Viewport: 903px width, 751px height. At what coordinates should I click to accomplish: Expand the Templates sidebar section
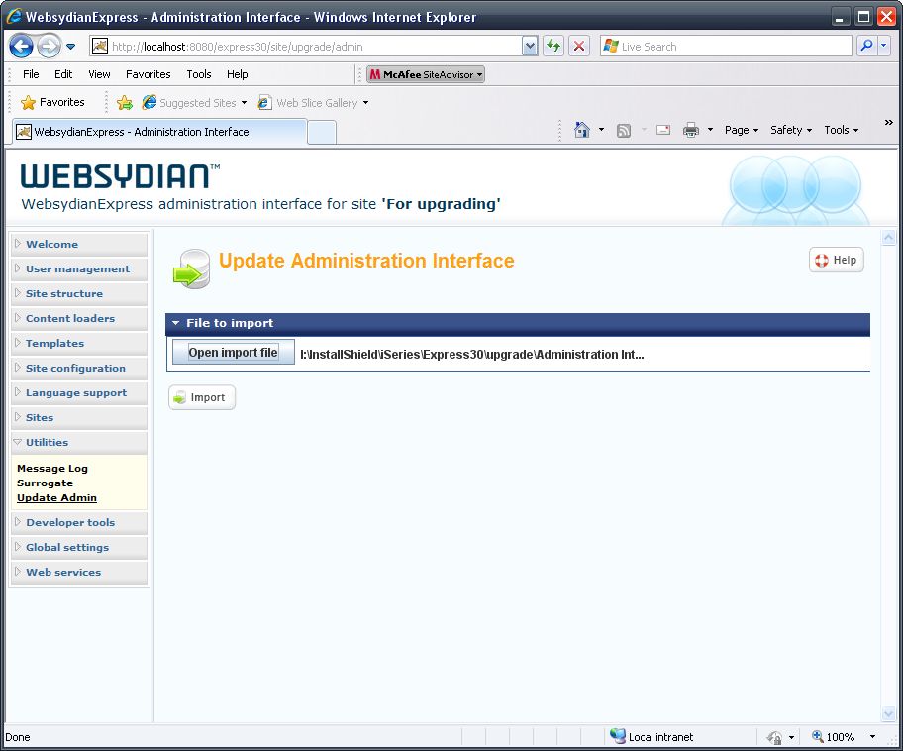point(79,344)
